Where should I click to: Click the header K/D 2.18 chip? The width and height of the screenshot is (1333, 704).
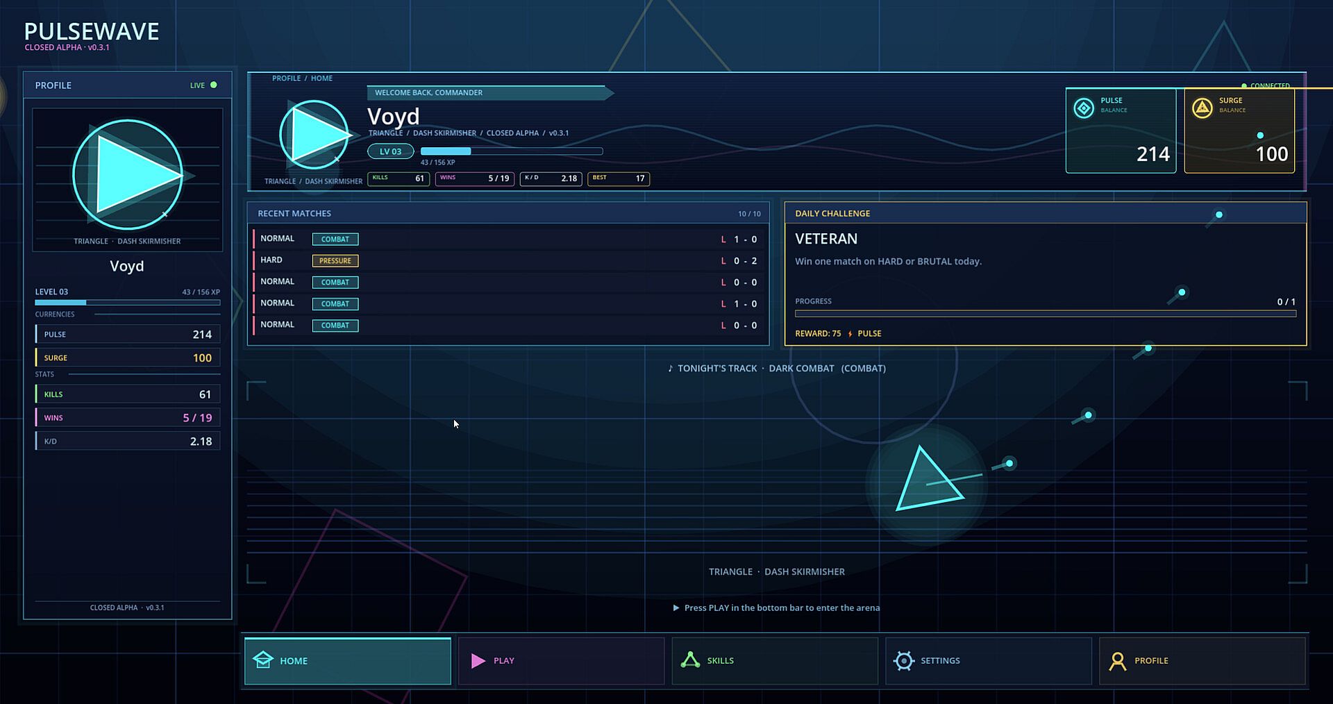coord(551,178)
